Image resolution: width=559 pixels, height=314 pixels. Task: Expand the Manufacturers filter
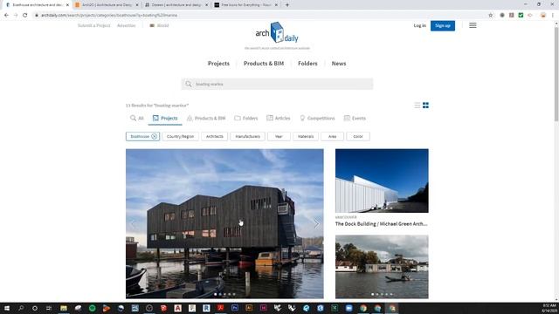pos(247,136)
